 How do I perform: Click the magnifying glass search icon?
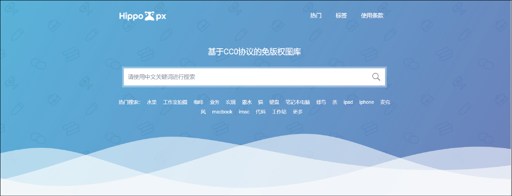(x=376, y=77)
